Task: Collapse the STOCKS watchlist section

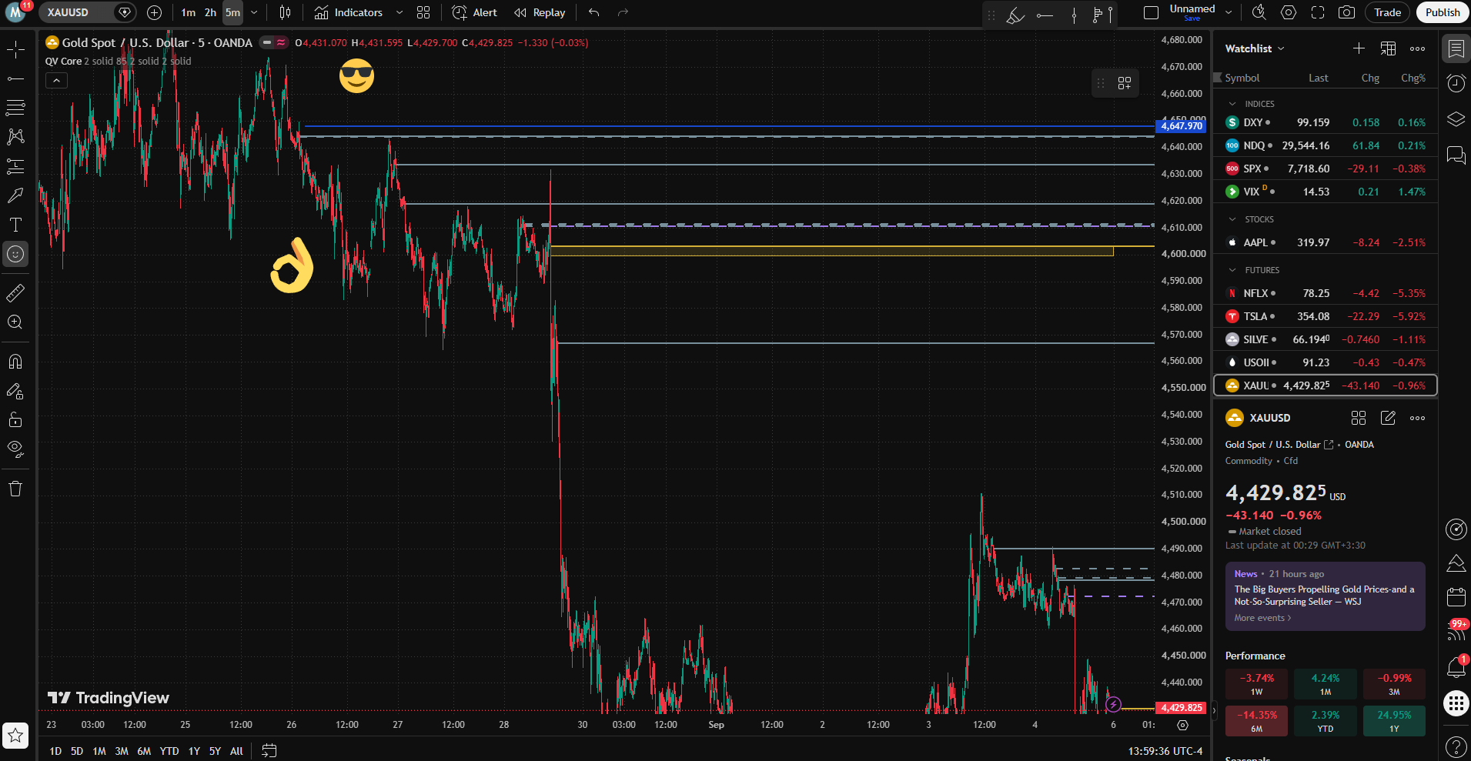Action: [1232, 219]
